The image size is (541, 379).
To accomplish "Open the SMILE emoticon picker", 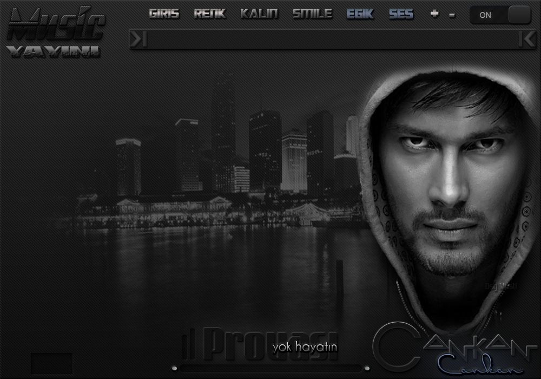I will pyautogui.click(x=312, y=14).
